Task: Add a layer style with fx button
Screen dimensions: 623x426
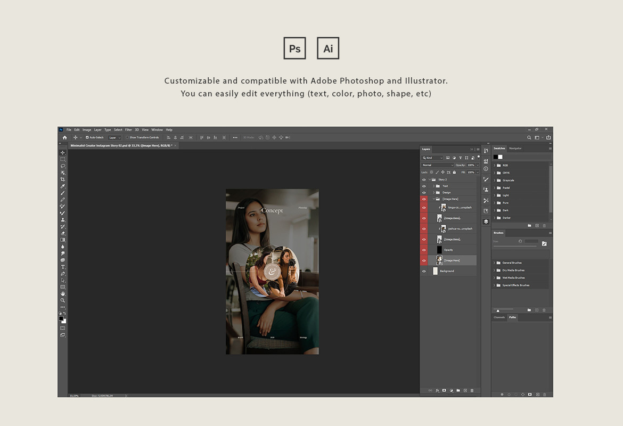Action: [x=438, y=391]
